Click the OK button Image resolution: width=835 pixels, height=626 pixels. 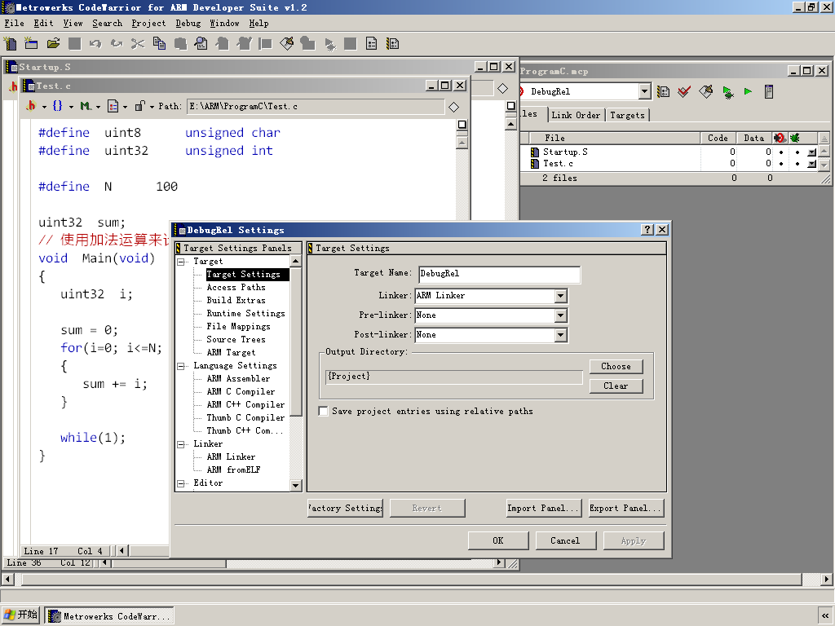tap(498, 541)
